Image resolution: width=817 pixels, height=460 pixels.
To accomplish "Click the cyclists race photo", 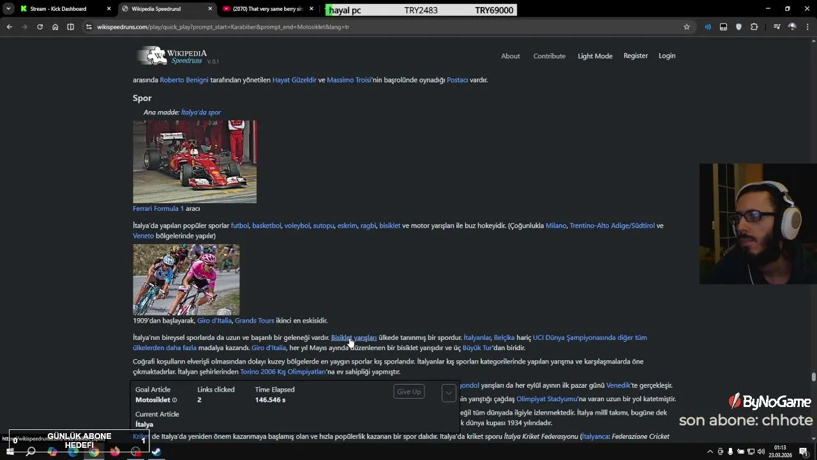I will (186, 280).
